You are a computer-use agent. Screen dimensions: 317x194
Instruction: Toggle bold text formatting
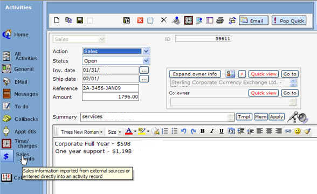point(202,131)
